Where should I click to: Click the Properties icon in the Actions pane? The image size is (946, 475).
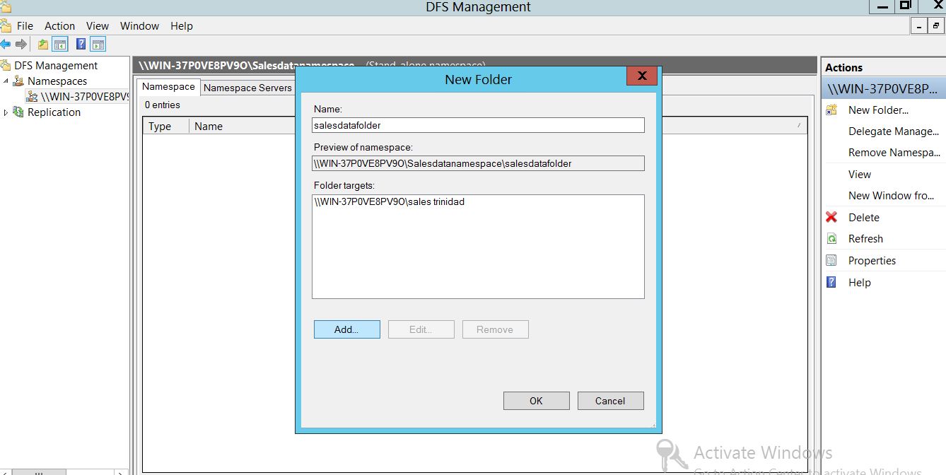[831, 261]
